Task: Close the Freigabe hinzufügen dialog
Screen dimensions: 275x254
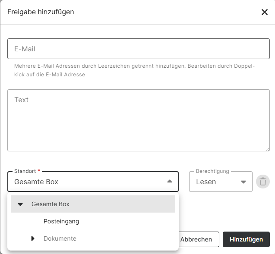Action: click(265, 12)
